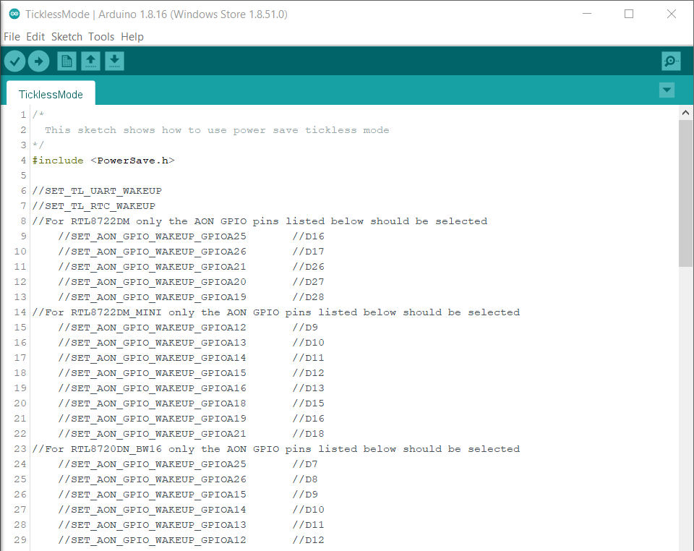Click the GPIOA15 line marked //D9
694x551 pixels.
tap(188, 495)
